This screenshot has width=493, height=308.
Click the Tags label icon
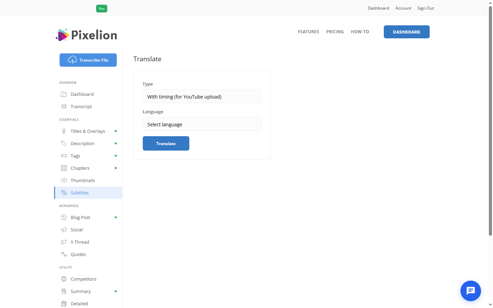click(x=64, y=156)
